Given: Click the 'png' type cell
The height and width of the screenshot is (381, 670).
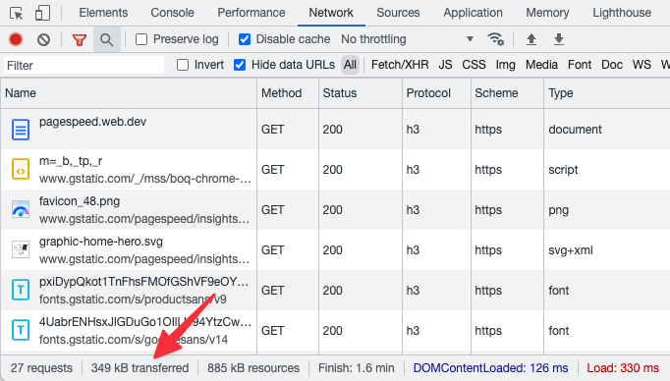Looking at the screenshot, I should coord(558,210).
